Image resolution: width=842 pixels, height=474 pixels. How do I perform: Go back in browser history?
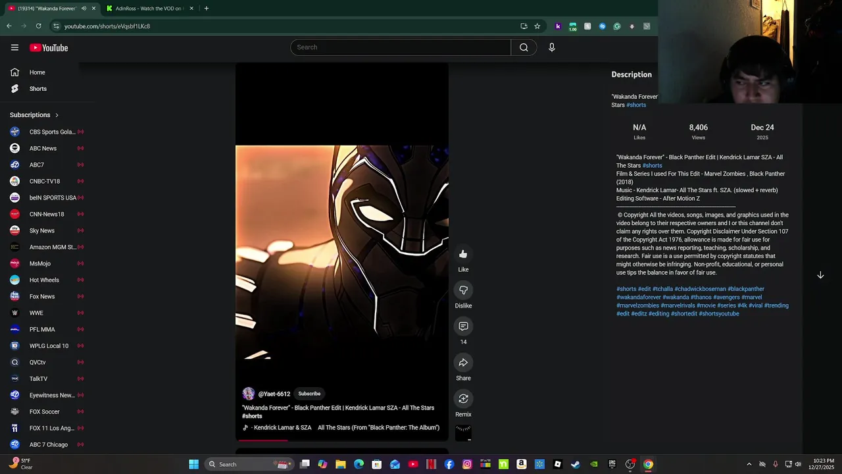(9, 26)
